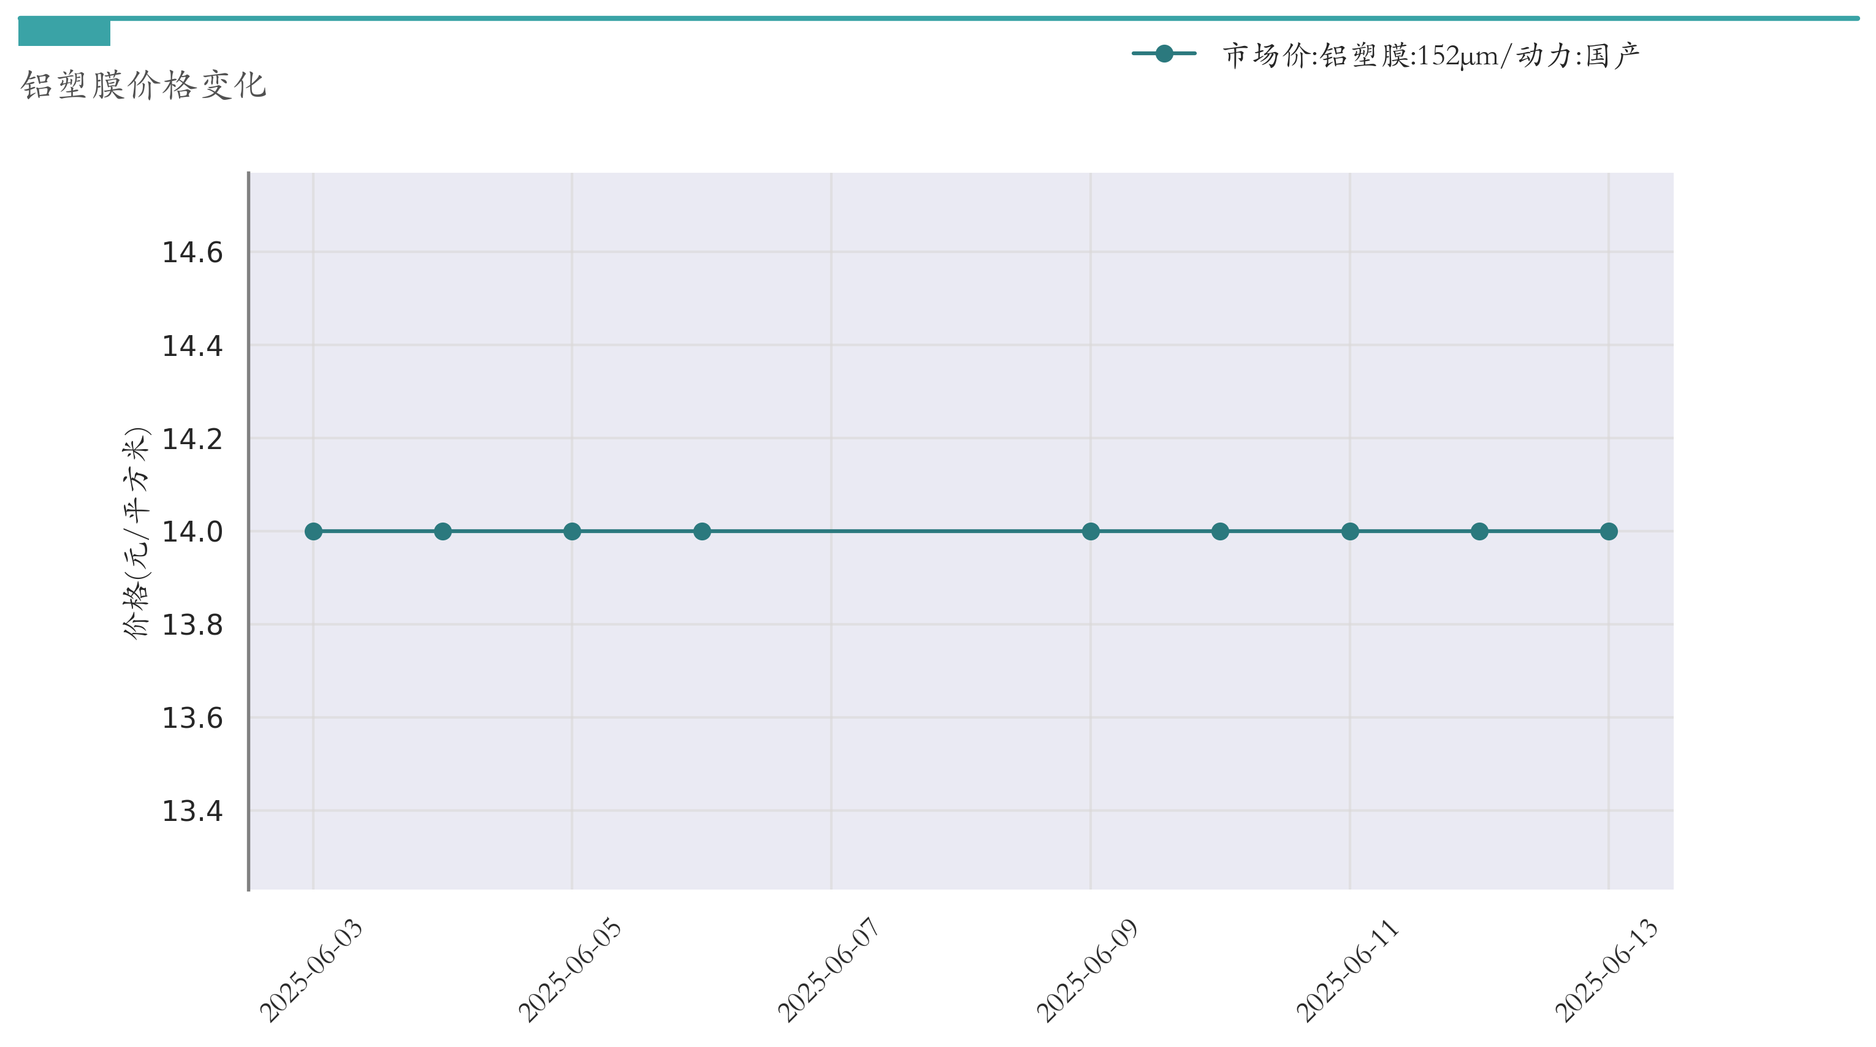This screenshot has height=1047, width=1876.
Task: Click the 2025-06-03 x-axis date label
Action: pos(311,970)
